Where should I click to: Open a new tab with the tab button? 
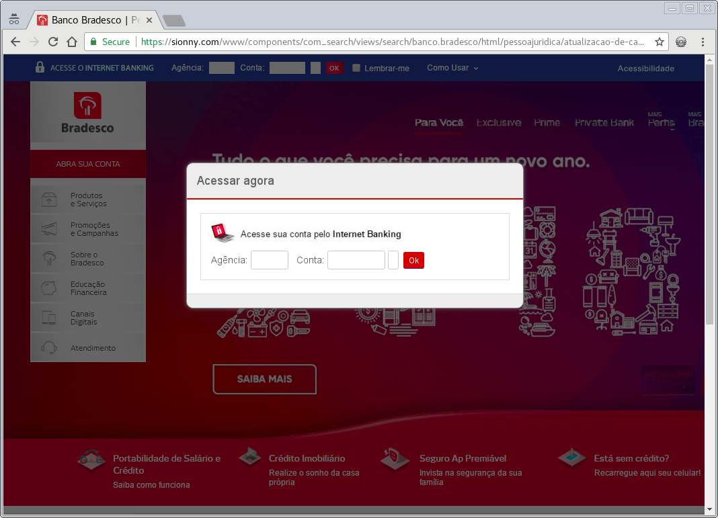(174, 21)
